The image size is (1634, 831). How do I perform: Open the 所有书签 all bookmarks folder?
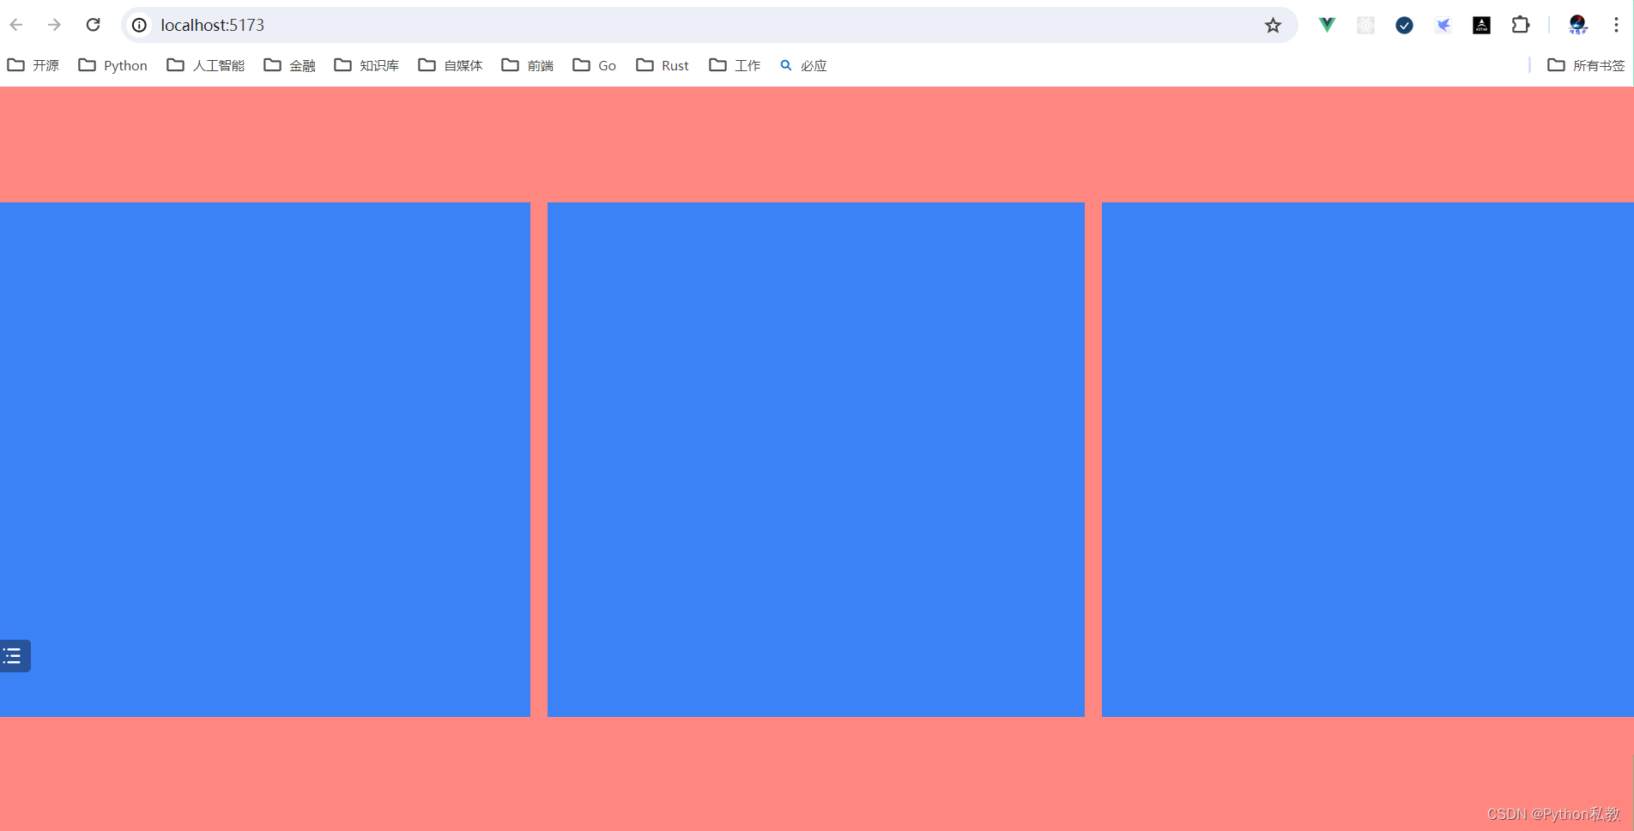coord(1586,65)
